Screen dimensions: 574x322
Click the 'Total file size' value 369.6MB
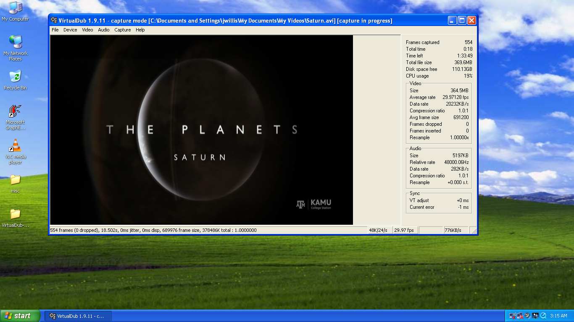point(463,62)
